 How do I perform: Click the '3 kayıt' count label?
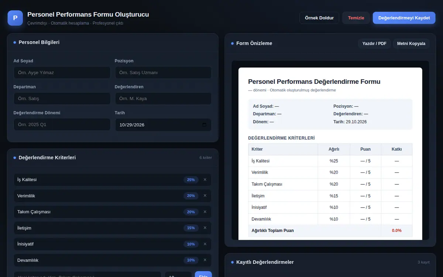click(x=423, y=262)
